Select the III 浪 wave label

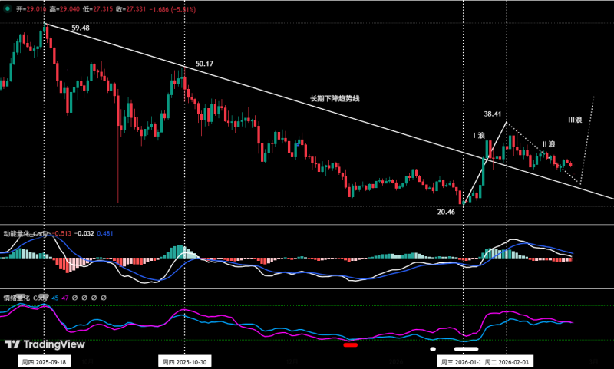click(x=574, y=120)
